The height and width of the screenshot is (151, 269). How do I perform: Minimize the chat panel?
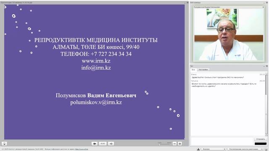pyautogui.click(x=264, y=66)
